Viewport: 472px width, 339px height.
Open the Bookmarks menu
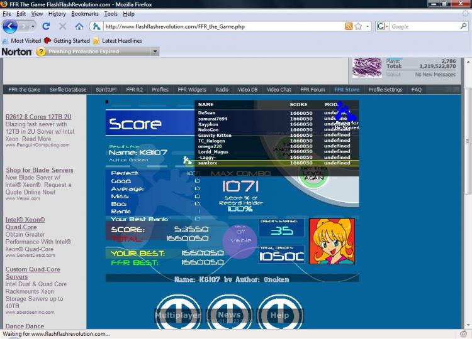(x=84, y=13)
